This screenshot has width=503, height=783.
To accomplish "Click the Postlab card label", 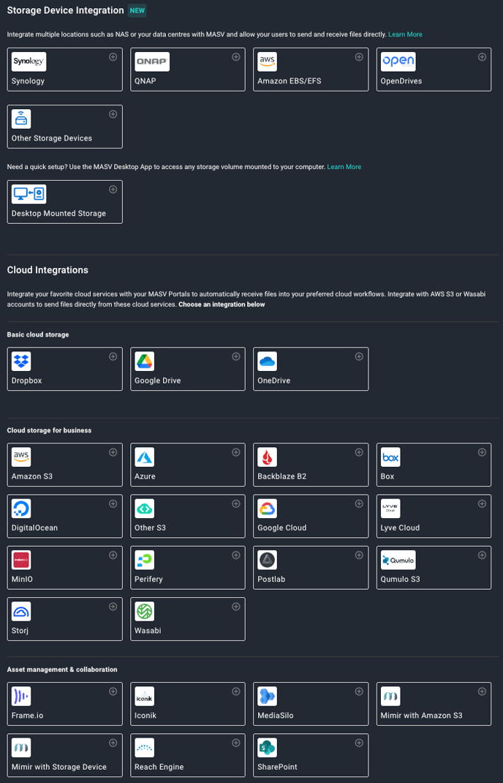I will coord(271,580).
